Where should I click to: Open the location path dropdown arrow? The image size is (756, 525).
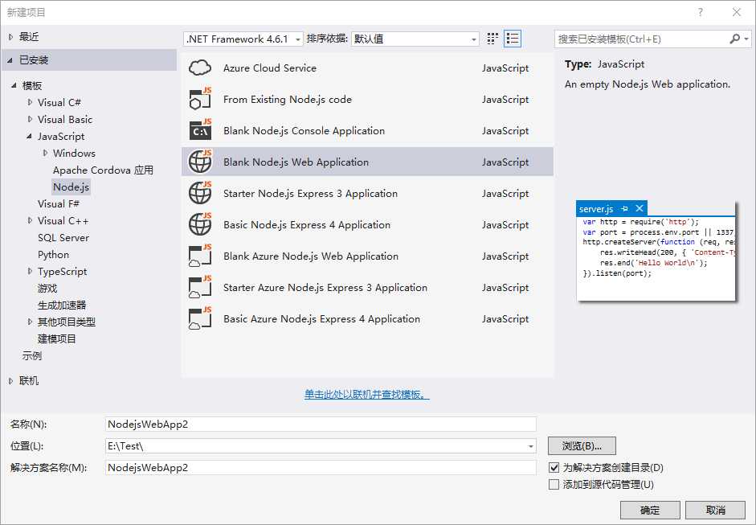pos(530,446)
